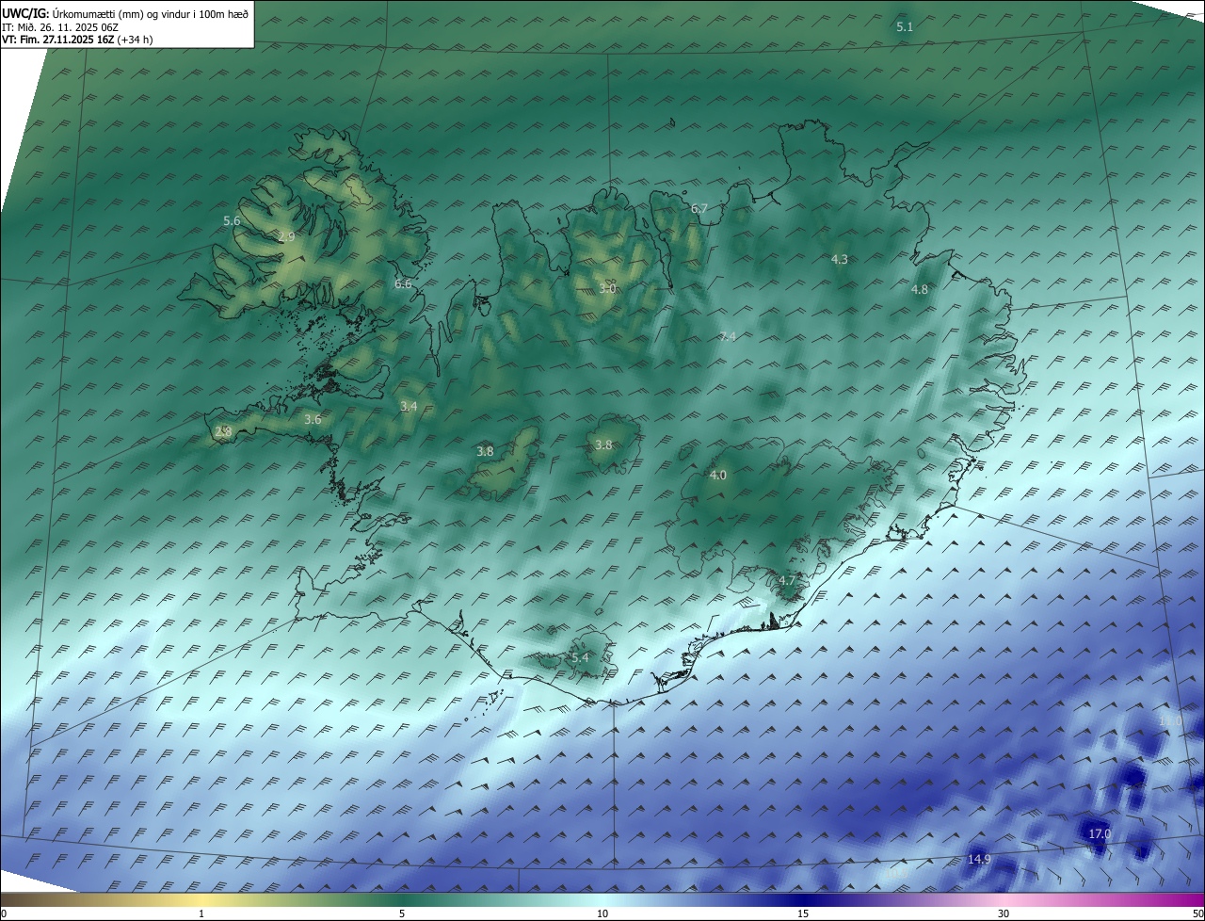This screenshot has width=1205, height=921.
Task: Select the 17.0 value in the dark blue area
Action: pos(1100,834)
